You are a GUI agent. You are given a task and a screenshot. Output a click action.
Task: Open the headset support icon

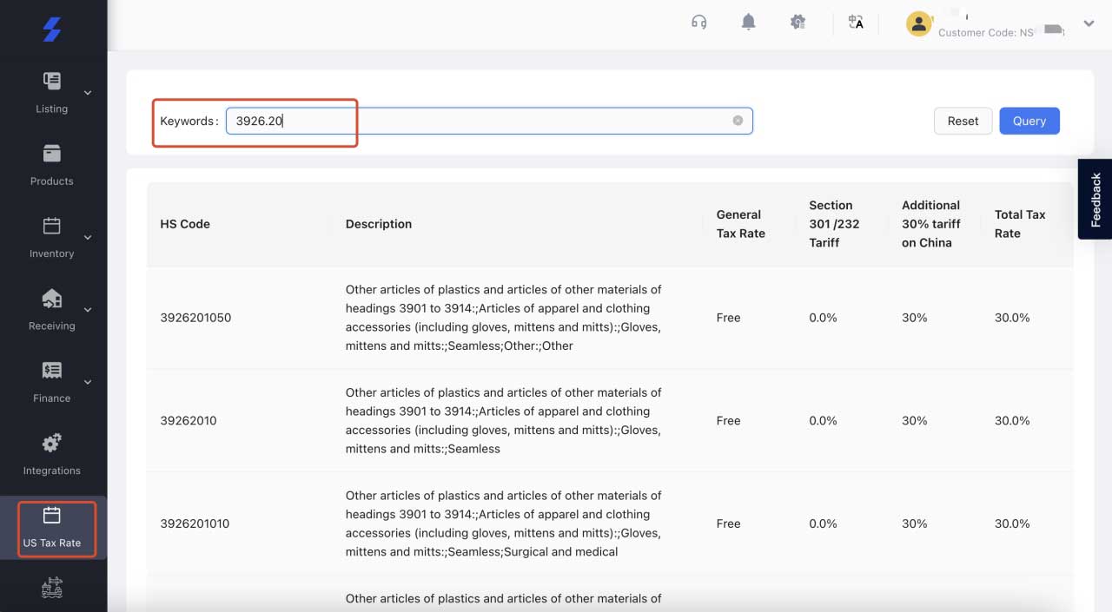[x=698, y=22]
